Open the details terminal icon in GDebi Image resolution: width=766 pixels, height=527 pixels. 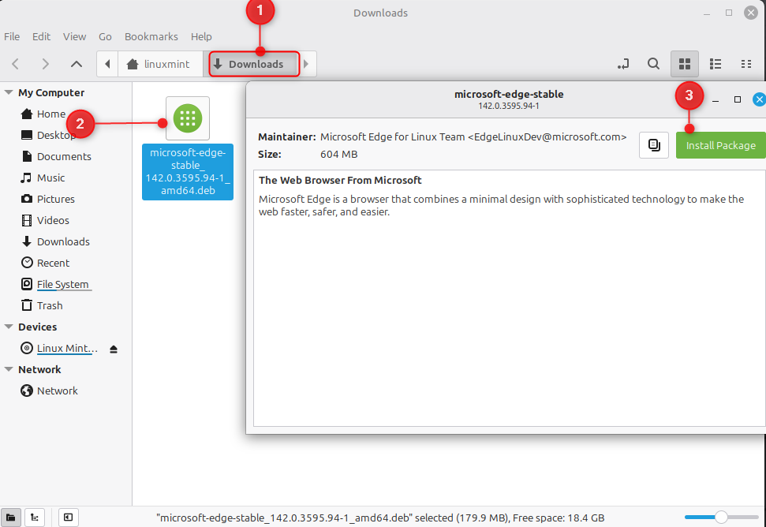653,144
